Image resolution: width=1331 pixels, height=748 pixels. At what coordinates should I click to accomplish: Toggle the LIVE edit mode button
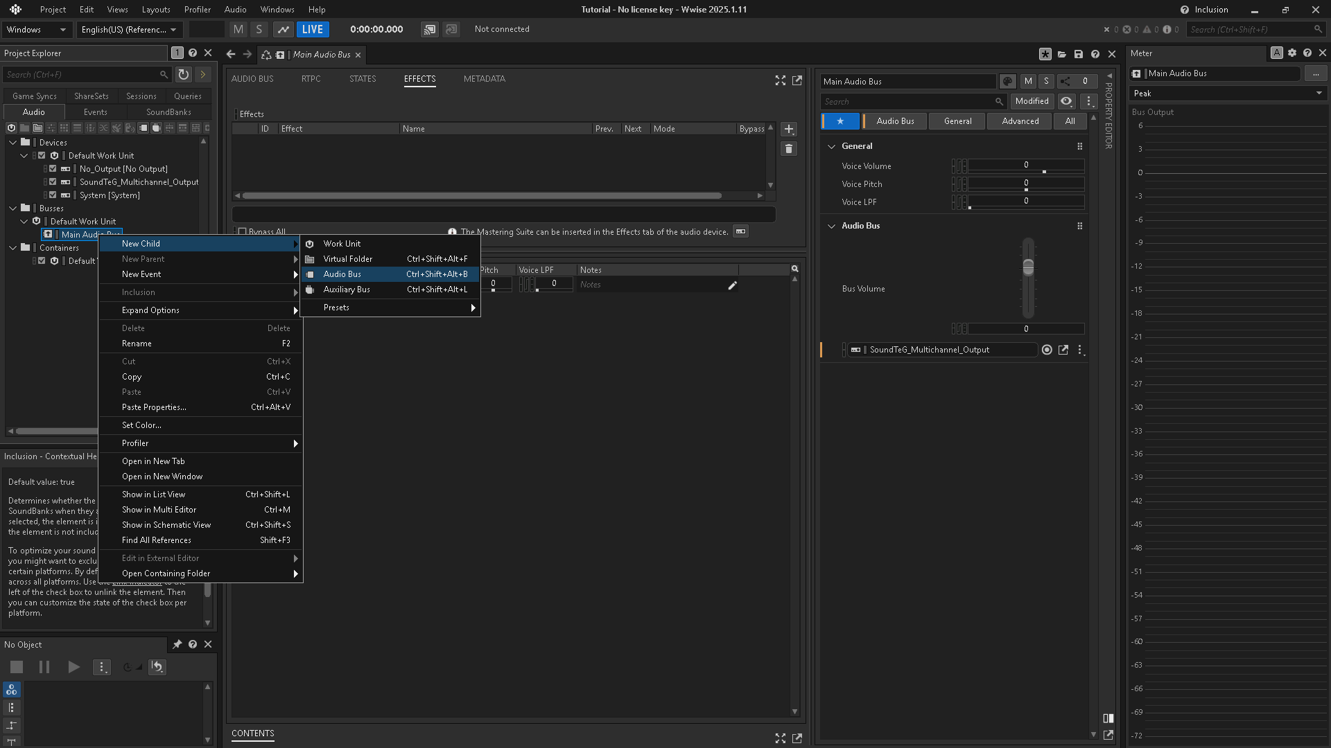[312, 30]
